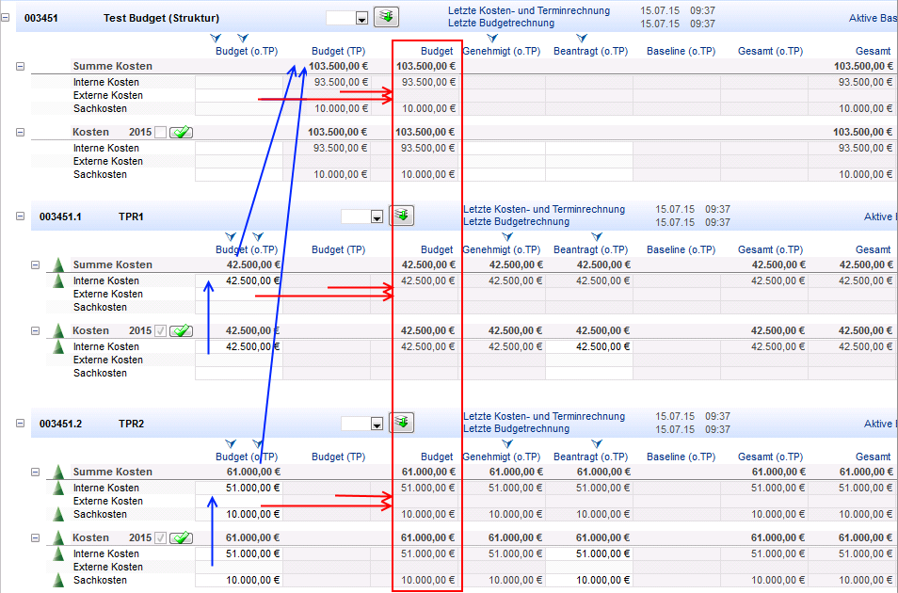Click Letzte Kosten- und Terminrechnung in TPR2 header
The image size is (898, 593).
pyautogui.click(x=544, y=416)
